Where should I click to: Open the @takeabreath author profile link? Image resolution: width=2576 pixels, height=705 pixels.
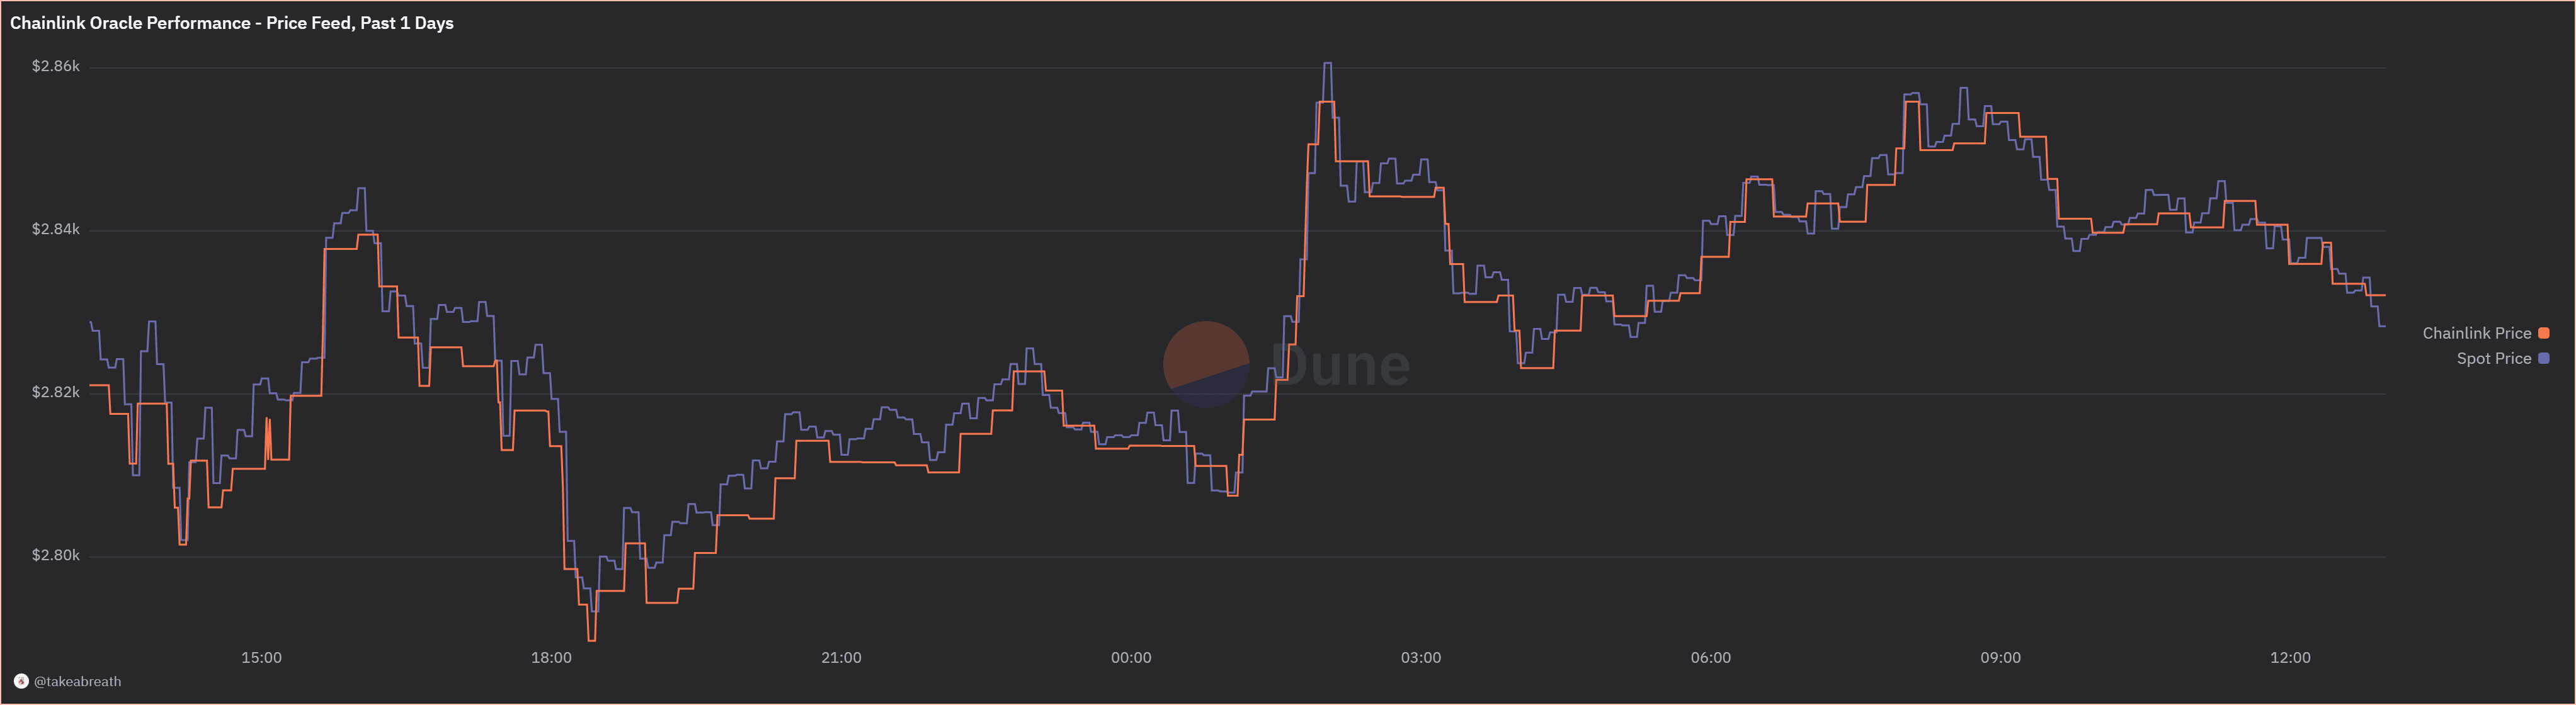pyautogui.click(x=77, y=682)
